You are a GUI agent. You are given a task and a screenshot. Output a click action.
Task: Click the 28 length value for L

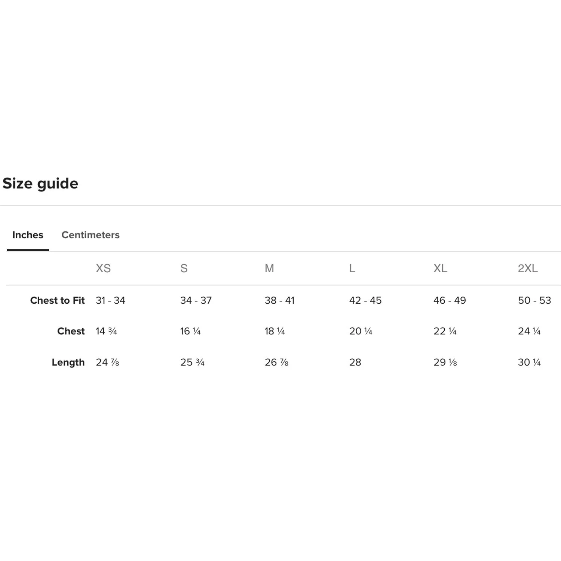pyautogui.click(x=355, y=362)
